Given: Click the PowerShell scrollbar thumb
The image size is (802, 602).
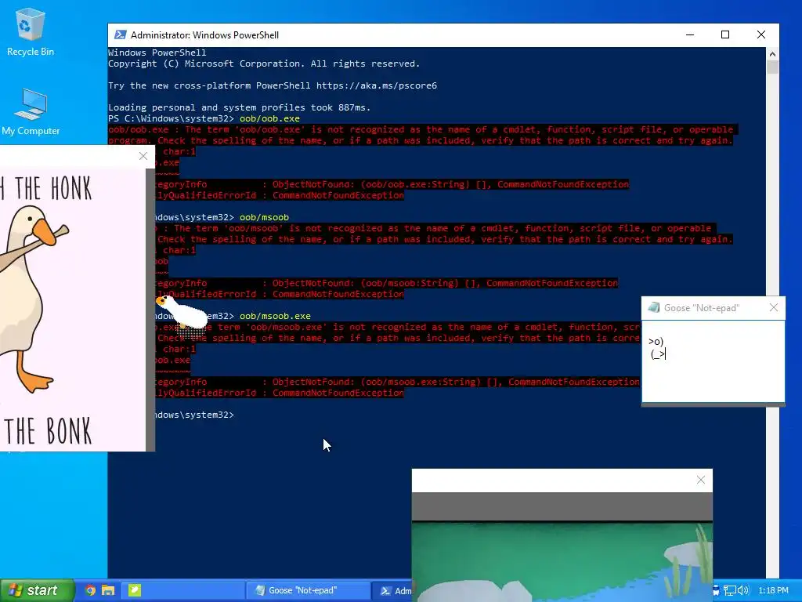Looking at the screenshot, I should coord(772,67).
